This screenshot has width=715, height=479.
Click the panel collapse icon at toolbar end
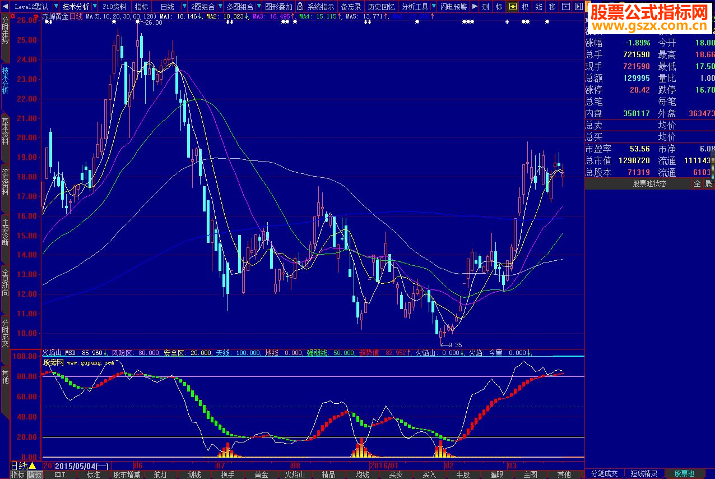click(x=578, y=7)
